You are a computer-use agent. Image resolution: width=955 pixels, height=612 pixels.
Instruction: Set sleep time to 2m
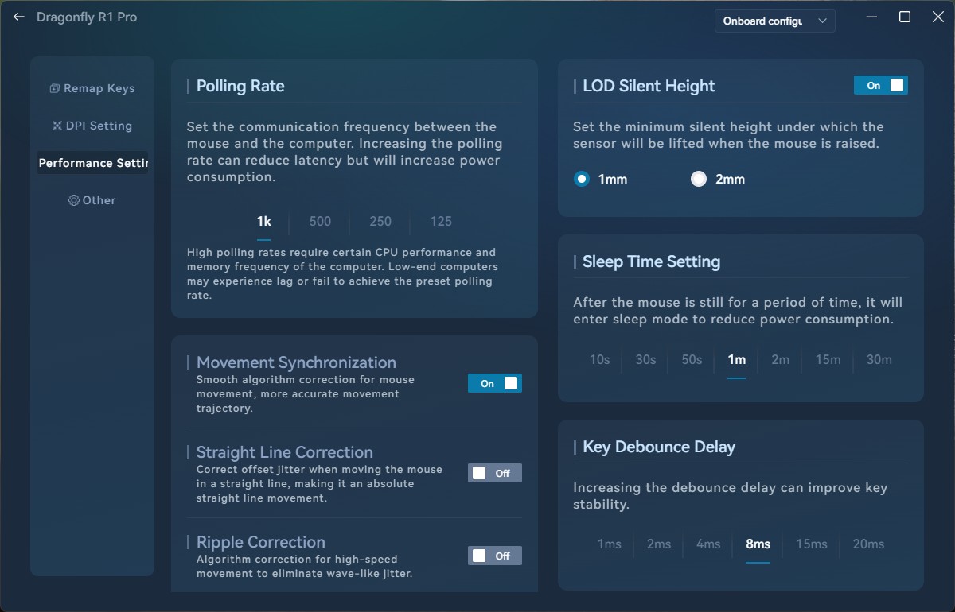point(781,359)
